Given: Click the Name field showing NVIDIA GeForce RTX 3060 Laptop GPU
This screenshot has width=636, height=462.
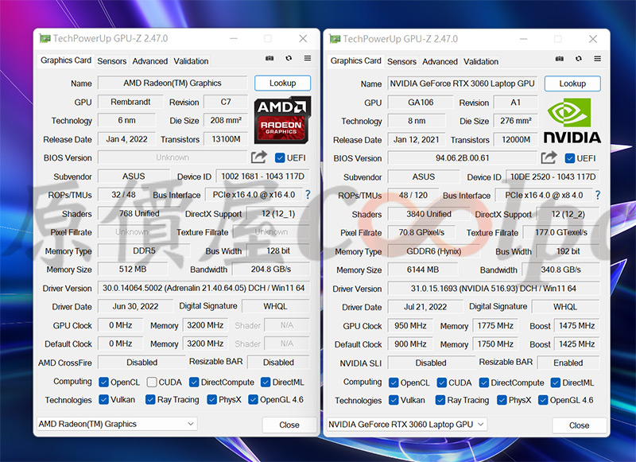Looking at the screenshot, I should pos(463,83).
